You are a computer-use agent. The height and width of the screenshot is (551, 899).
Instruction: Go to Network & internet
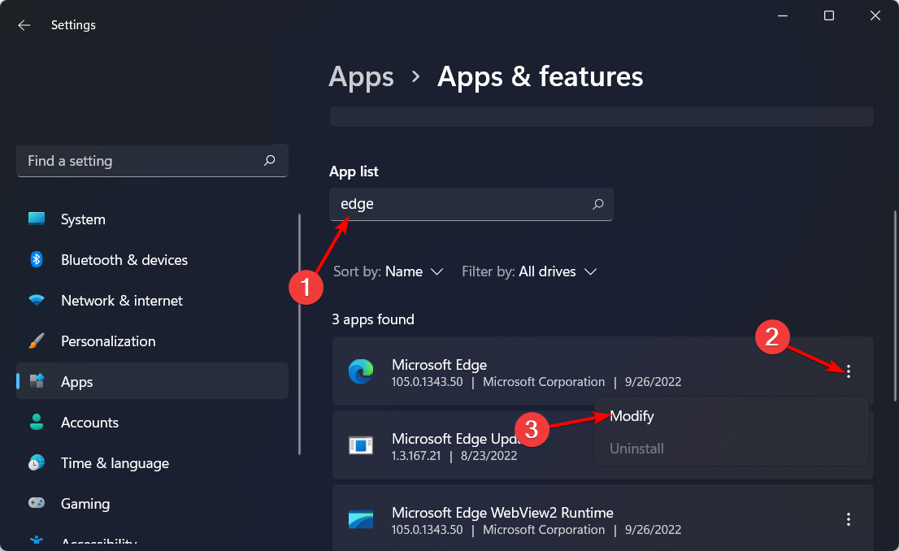153,301
